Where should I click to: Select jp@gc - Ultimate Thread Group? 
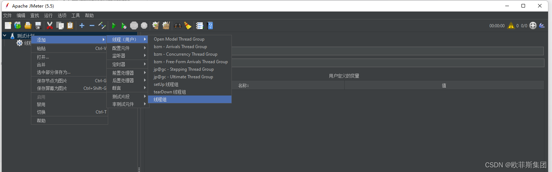190,77
